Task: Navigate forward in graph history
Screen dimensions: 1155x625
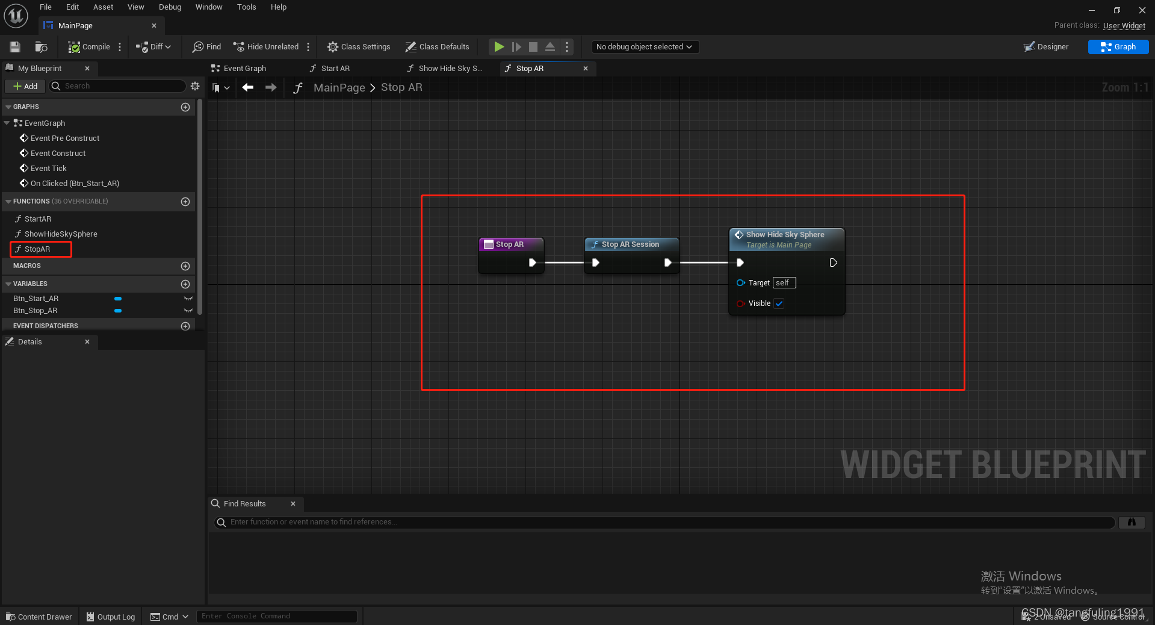Action: 271,88
